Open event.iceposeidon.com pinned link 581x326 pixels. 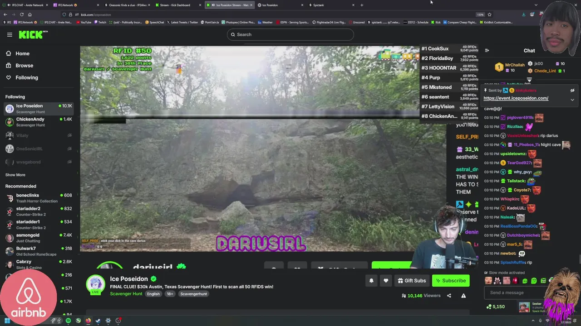pos(516,98)
